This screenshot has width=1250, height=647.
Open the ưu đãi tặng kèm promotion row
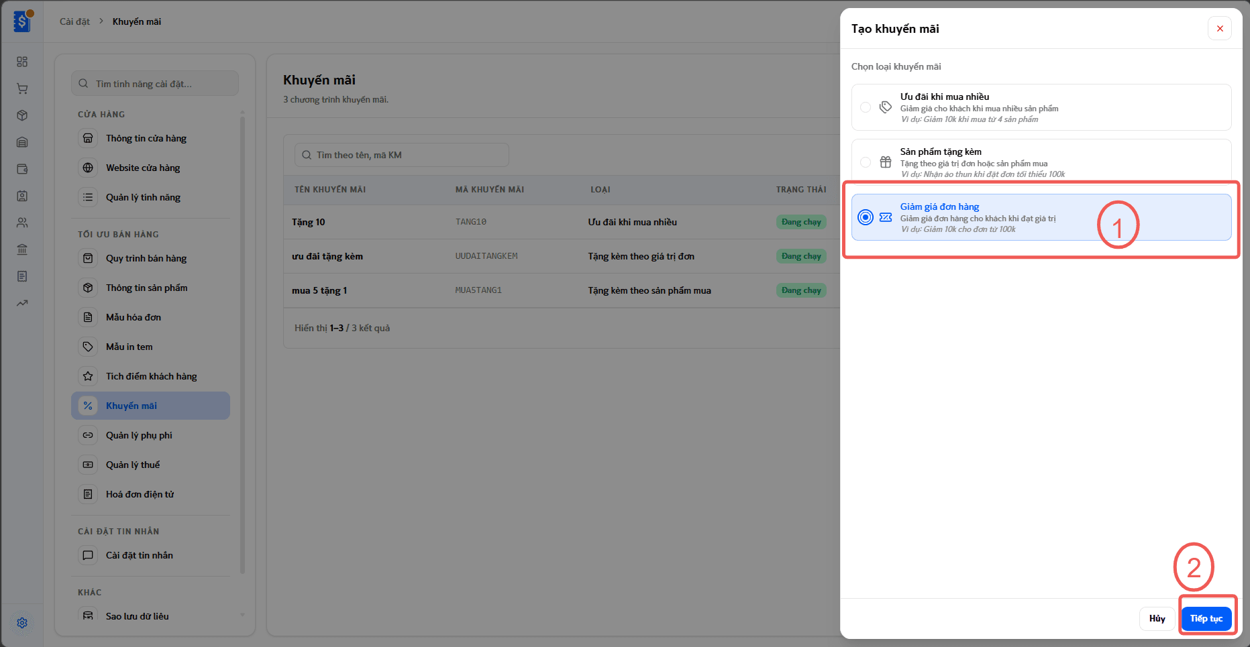(x=562, y=256)
